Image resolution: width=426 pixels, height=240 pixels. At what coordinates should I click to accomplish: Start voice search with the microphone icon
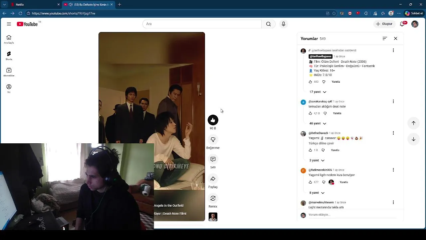pyautogui.click(x=284, y=24)
